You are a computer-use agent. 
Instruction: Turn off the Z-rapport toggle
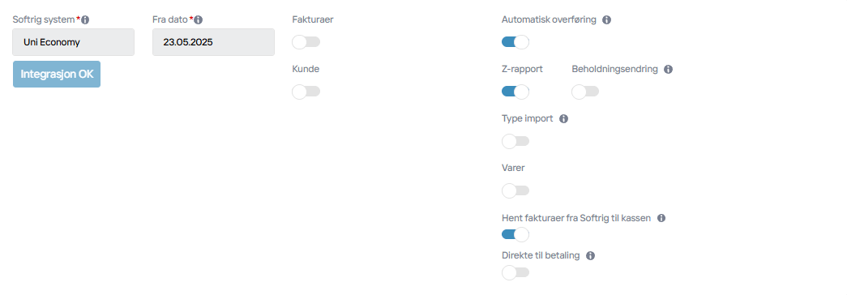pos(515,92)
